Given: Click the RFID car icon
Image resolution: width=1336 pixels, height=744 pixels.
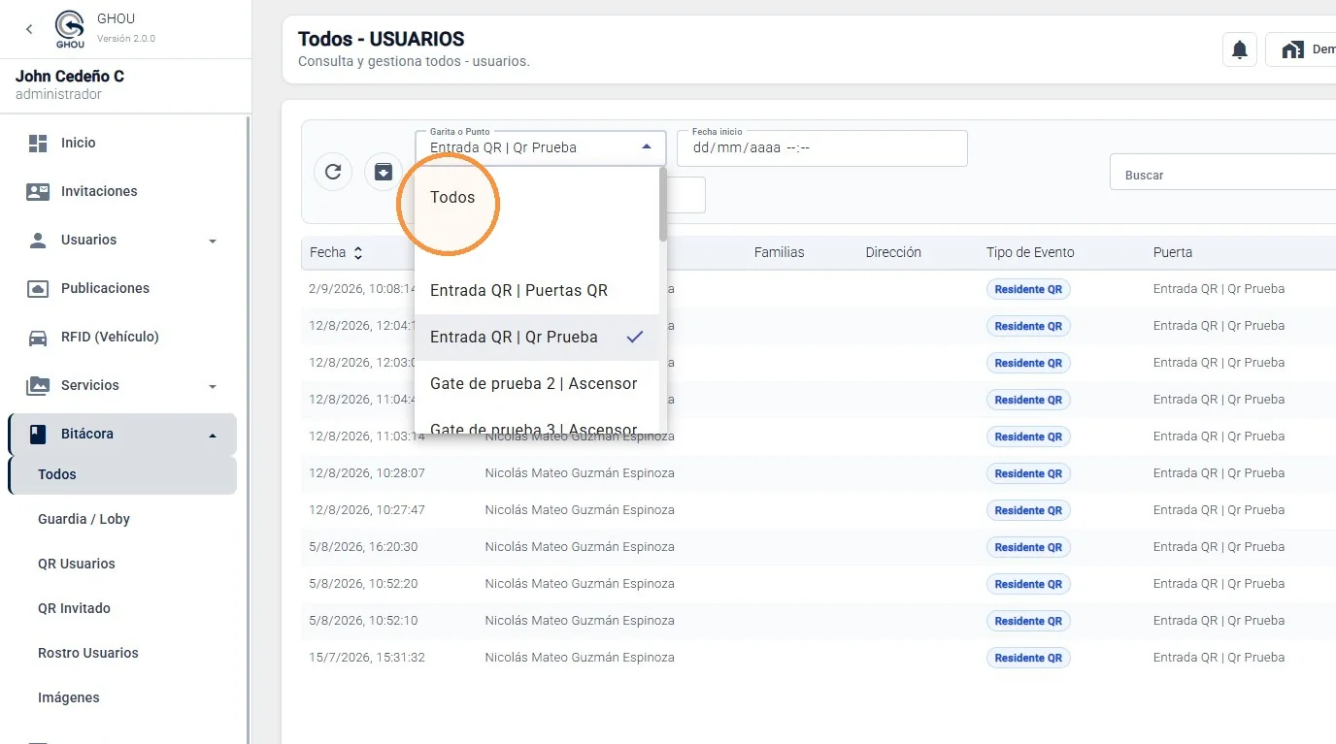Looking at the screenshot, I should click(38, 338).
